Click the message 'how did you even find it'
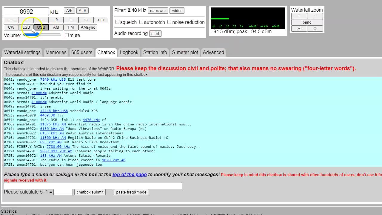Screen dimensions: 382x215 (x=66, y=84)
